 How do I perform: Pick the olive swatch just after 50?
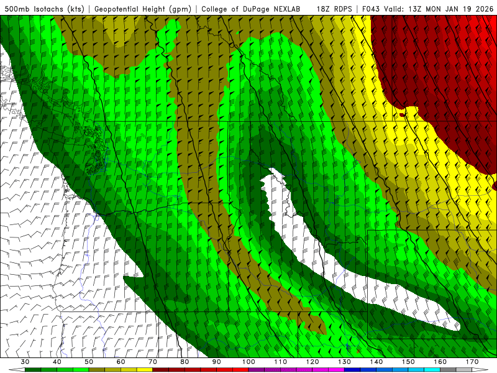(x=97, y=370)
